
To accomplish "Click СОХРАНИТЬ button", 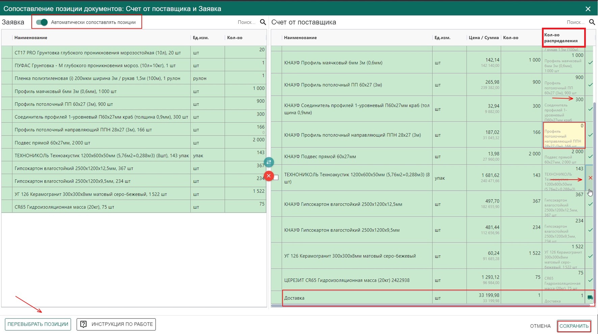I will pos(574,326).
